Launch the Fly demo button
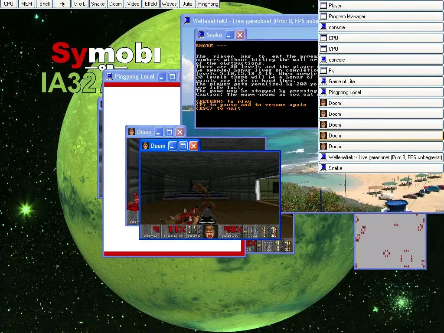The image size is (444, 333). point(62,4)
